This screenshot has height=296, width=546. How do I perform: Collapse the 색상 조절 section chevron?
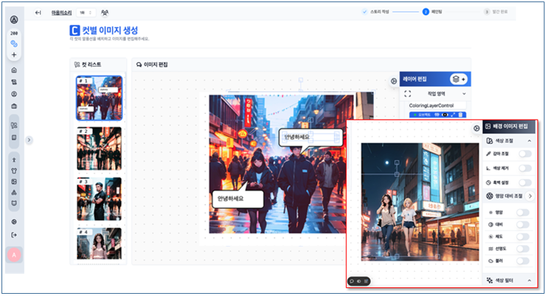(529, 141)
